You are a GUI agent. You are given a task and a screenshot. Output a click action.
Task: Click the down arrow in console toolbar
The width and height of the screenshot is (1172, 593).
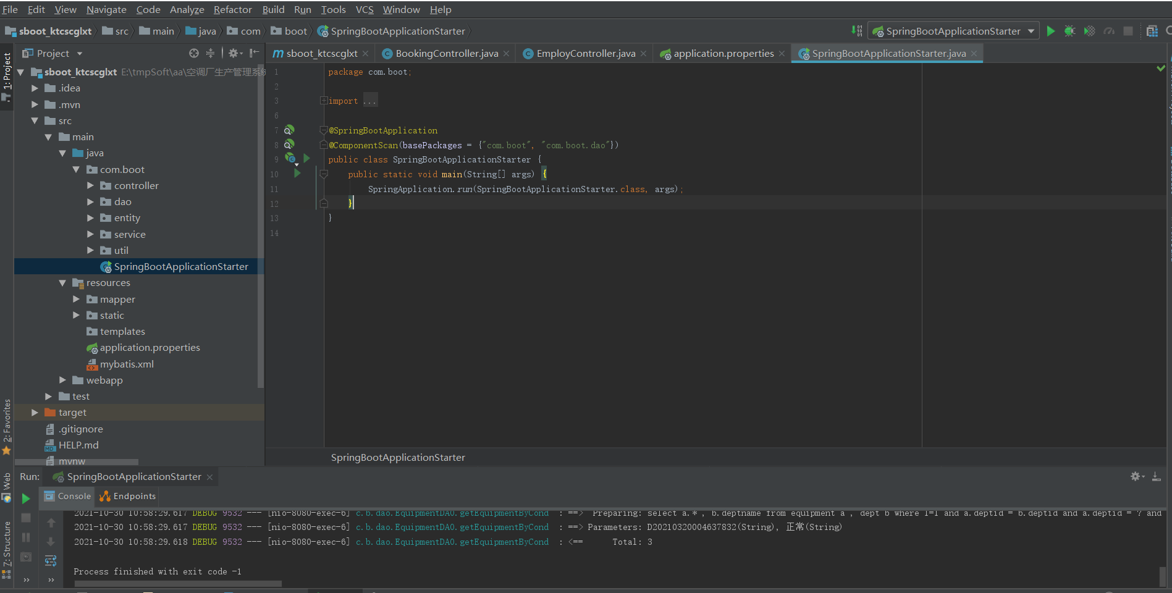coord(51,542)
